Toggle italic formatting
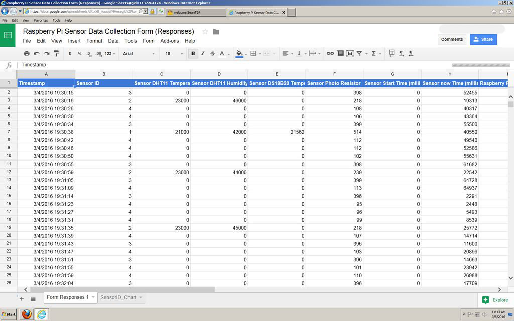 pos(203,53)
